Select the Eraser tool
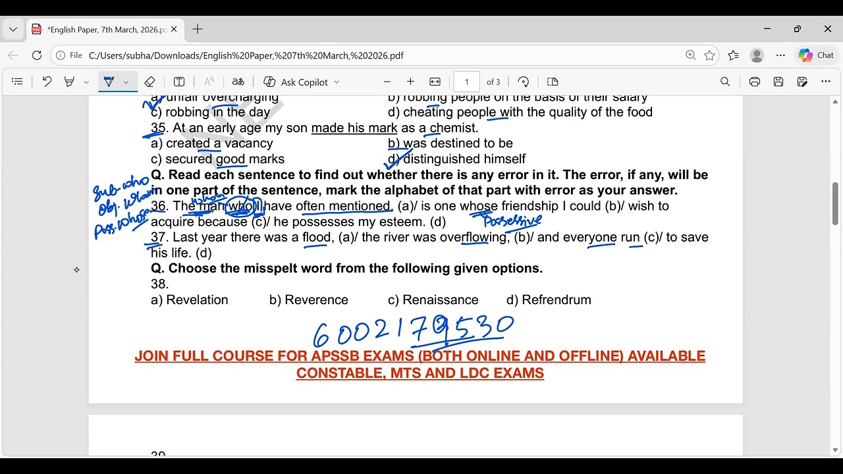The image size is (843, 474). coord(150,82)
